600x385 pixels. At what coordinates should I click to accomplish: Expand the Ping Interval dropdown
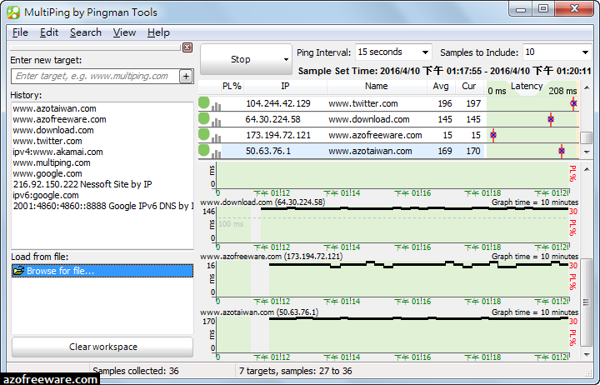pos(425,52)
